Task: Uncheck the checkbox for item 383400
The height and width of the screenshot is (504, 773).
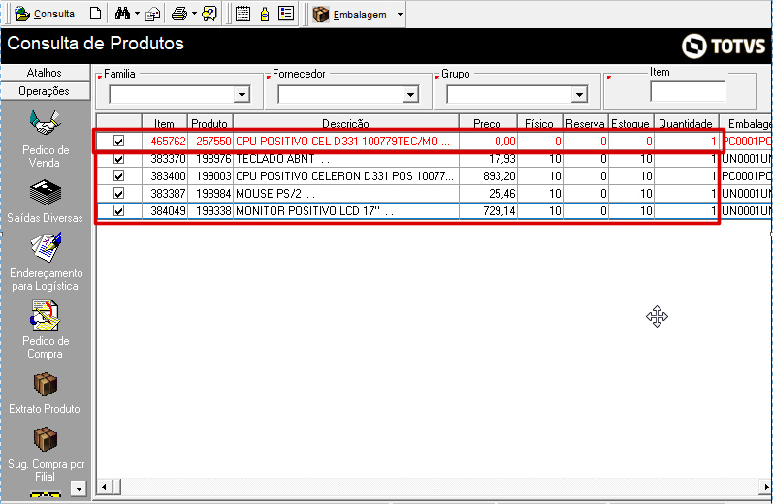Action: click(118, 175)
